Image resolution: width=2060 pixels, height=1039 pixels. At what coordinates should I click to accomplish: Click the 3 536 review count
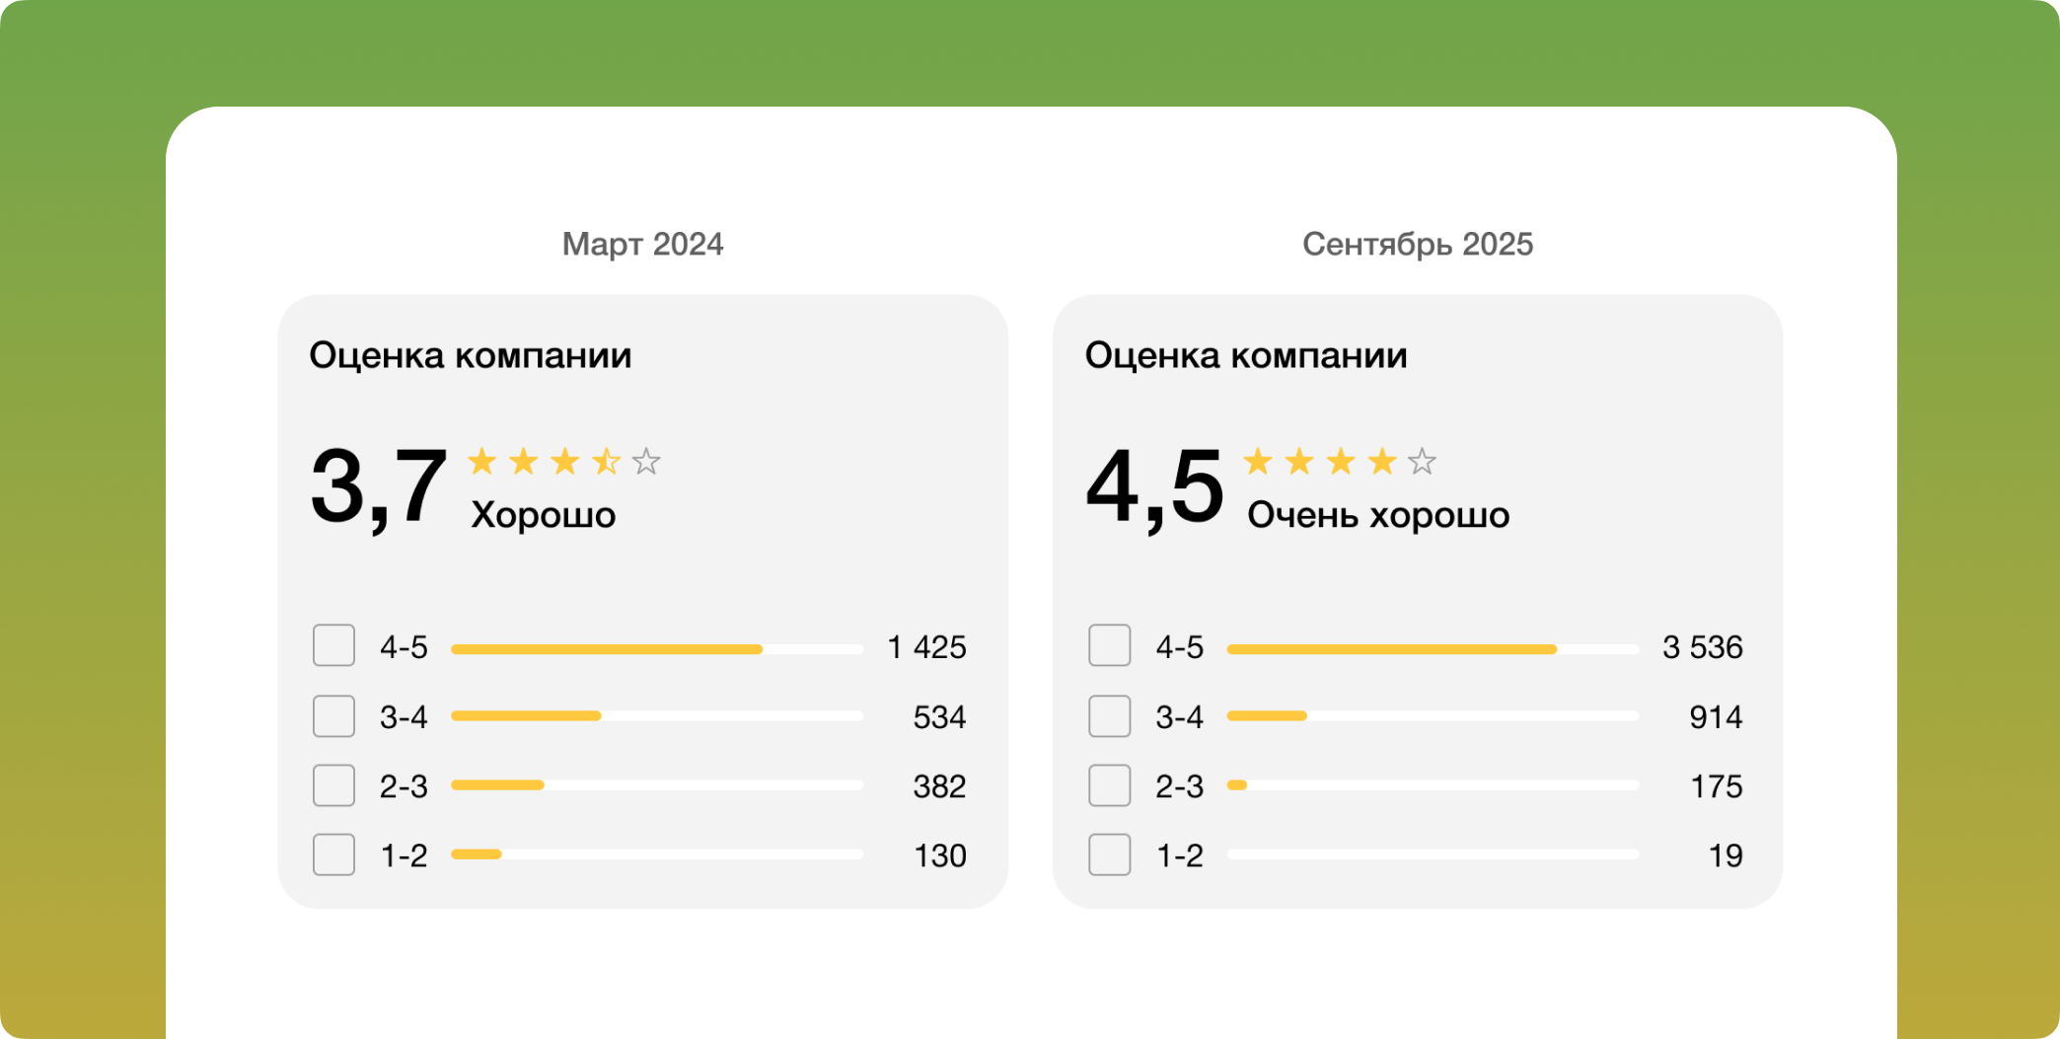pyautogui.click(x=1702, y=647)
